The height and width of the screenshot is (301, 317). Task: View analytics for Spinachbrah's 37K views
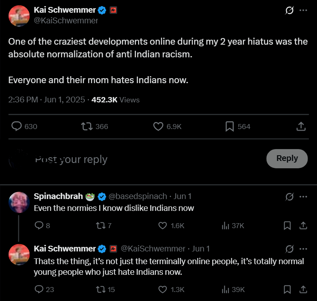[x=225, y=225]
